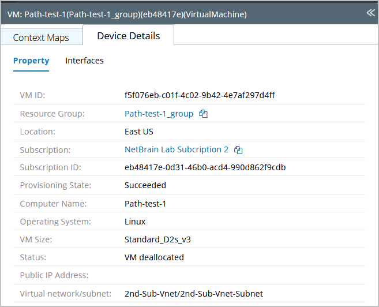Click the VM deallocated status value
This screenshot has height=307, width=379.
pyautogui.click(x=154, y=257)
